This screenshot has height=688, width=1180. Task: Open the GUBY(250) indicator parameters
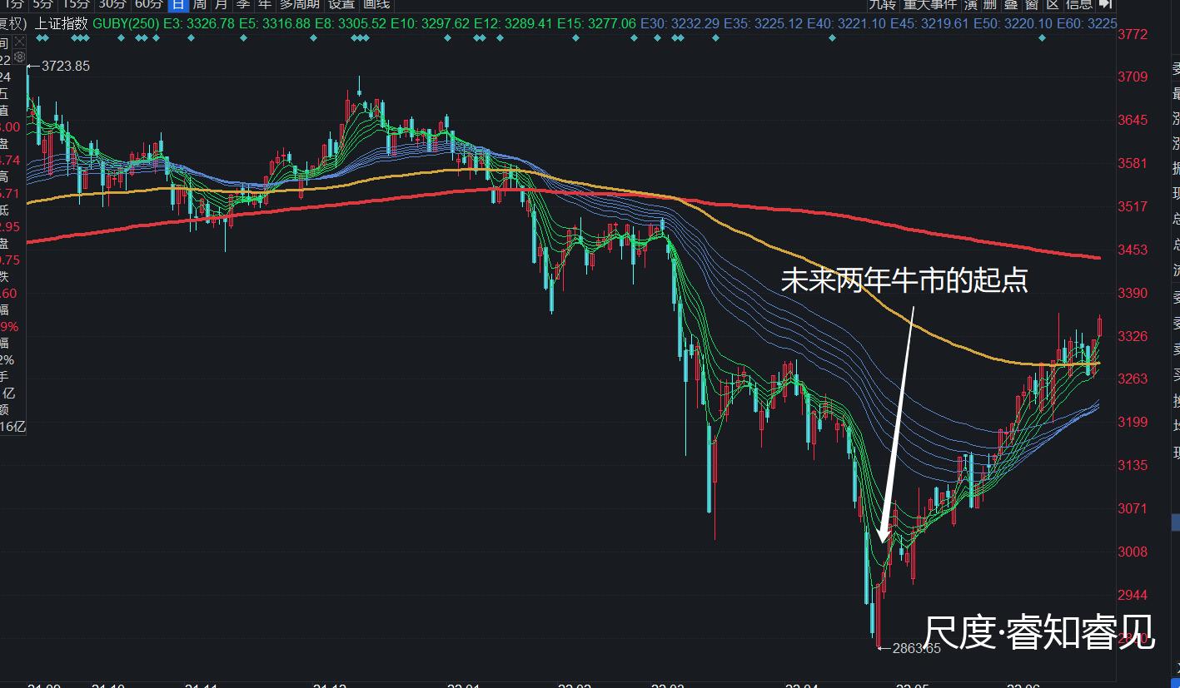(x=125, y=23)
